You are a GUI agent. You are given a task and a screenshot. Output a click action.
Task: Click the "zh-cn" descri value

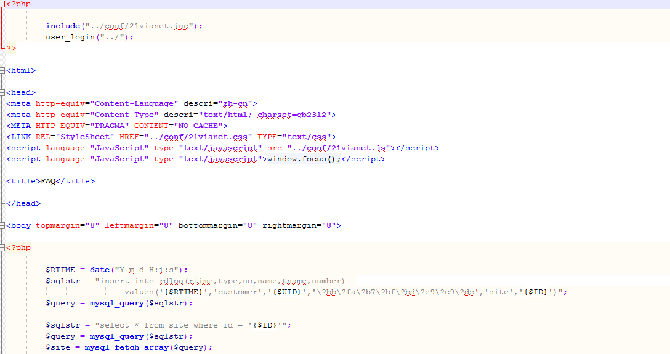click(x=235, y=103)
